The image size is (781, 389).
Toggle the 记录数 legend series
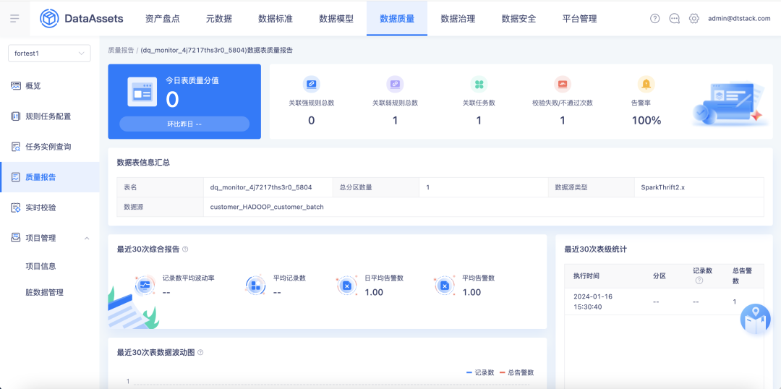click(x=480, y=372)
